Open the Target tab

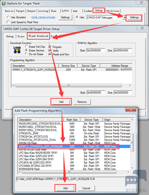tap(20, 11)
